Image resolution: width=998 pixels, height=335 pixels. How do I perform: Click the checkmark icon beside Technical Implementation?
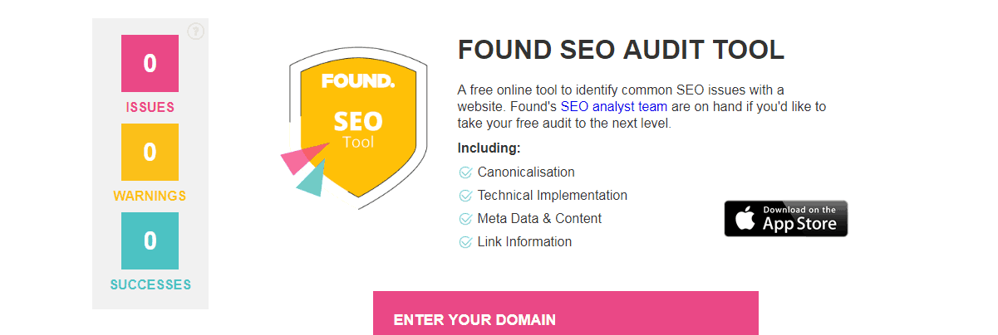click(465, 196)
